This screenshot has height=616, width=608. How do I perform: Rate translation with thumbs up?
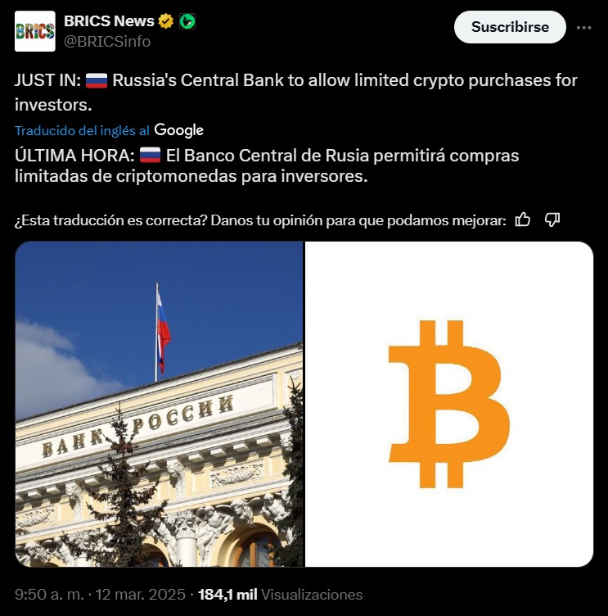[x=522, y=220]
